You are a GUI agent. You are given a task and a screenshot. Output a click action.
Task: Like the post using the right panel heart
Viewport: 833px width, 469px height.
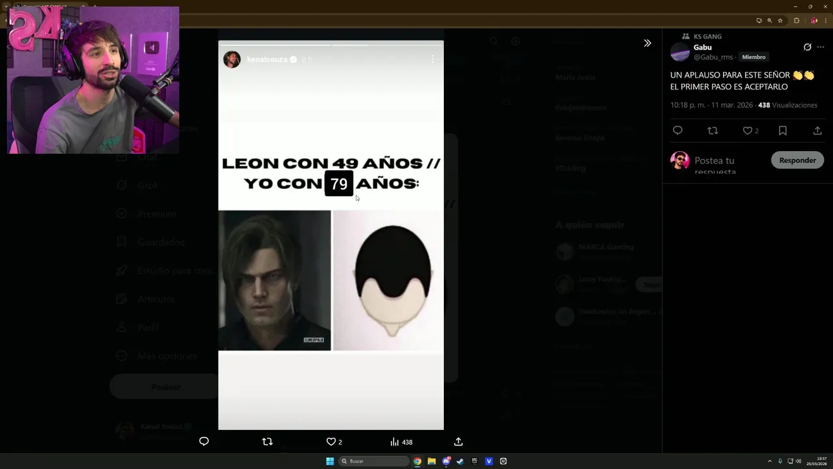(x=748, y=130)
